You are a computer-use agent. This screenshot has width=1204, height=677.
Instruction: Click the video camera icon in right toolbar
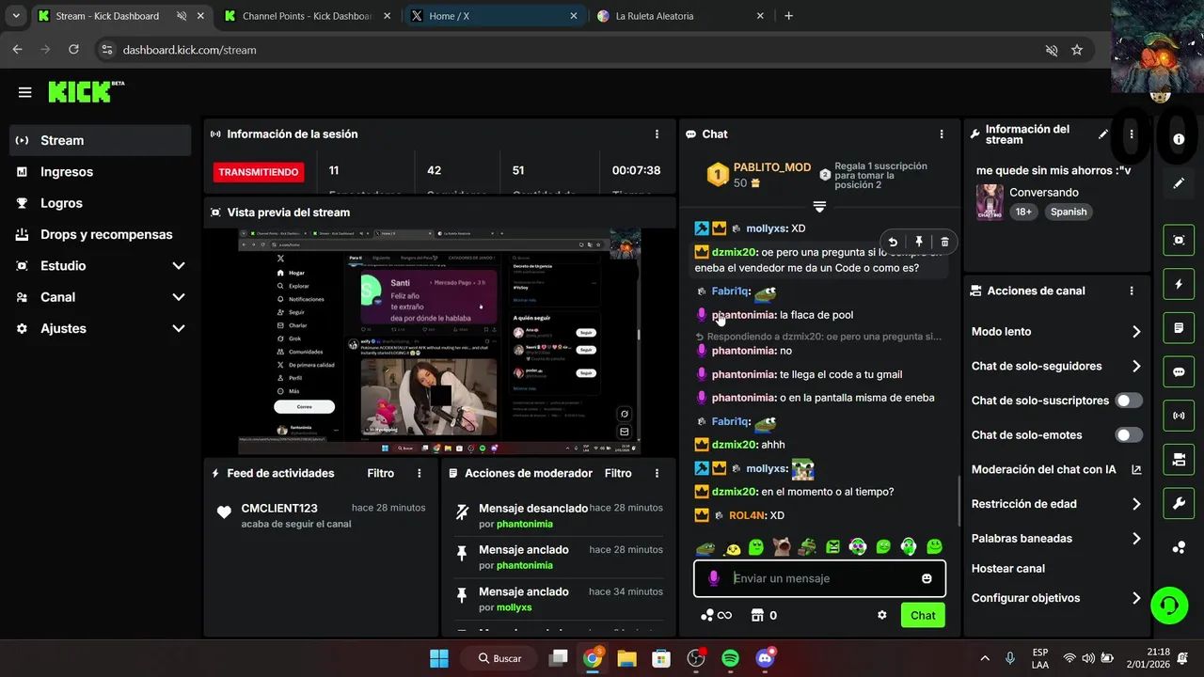(1179, 460)
